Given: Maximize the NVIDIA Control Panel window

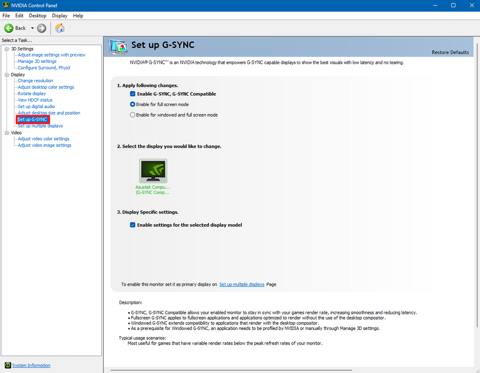Looking at the screenshot, I should pos(454,5).
